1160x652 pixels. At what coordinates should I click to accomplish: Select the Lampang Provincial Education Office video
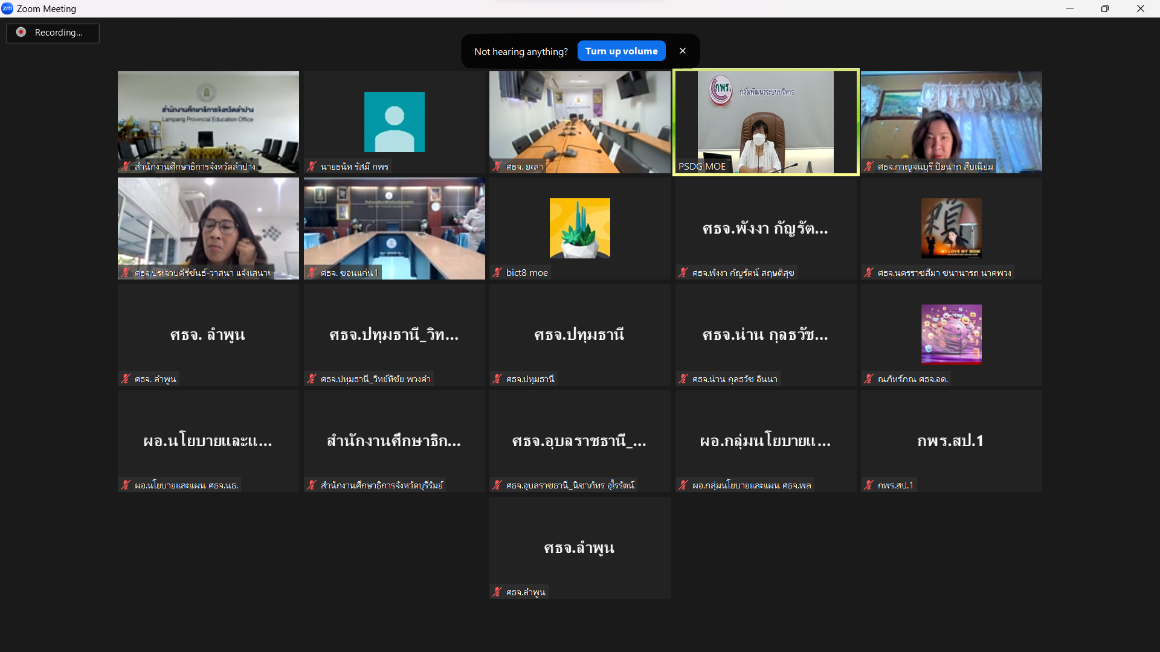[208, 123]
